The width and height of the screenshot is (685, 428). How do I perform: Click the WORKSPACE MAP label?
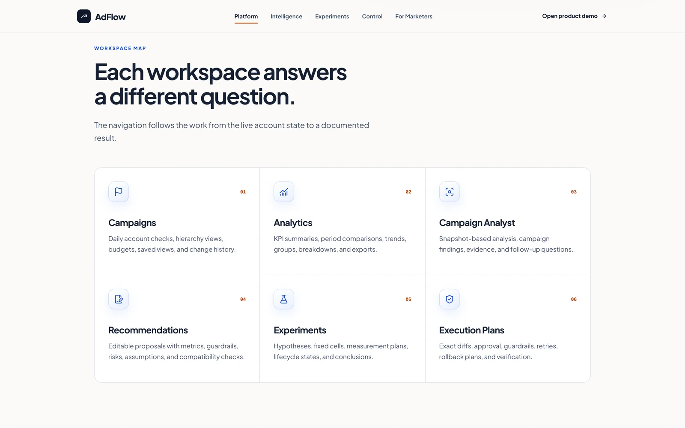(120, 48)
